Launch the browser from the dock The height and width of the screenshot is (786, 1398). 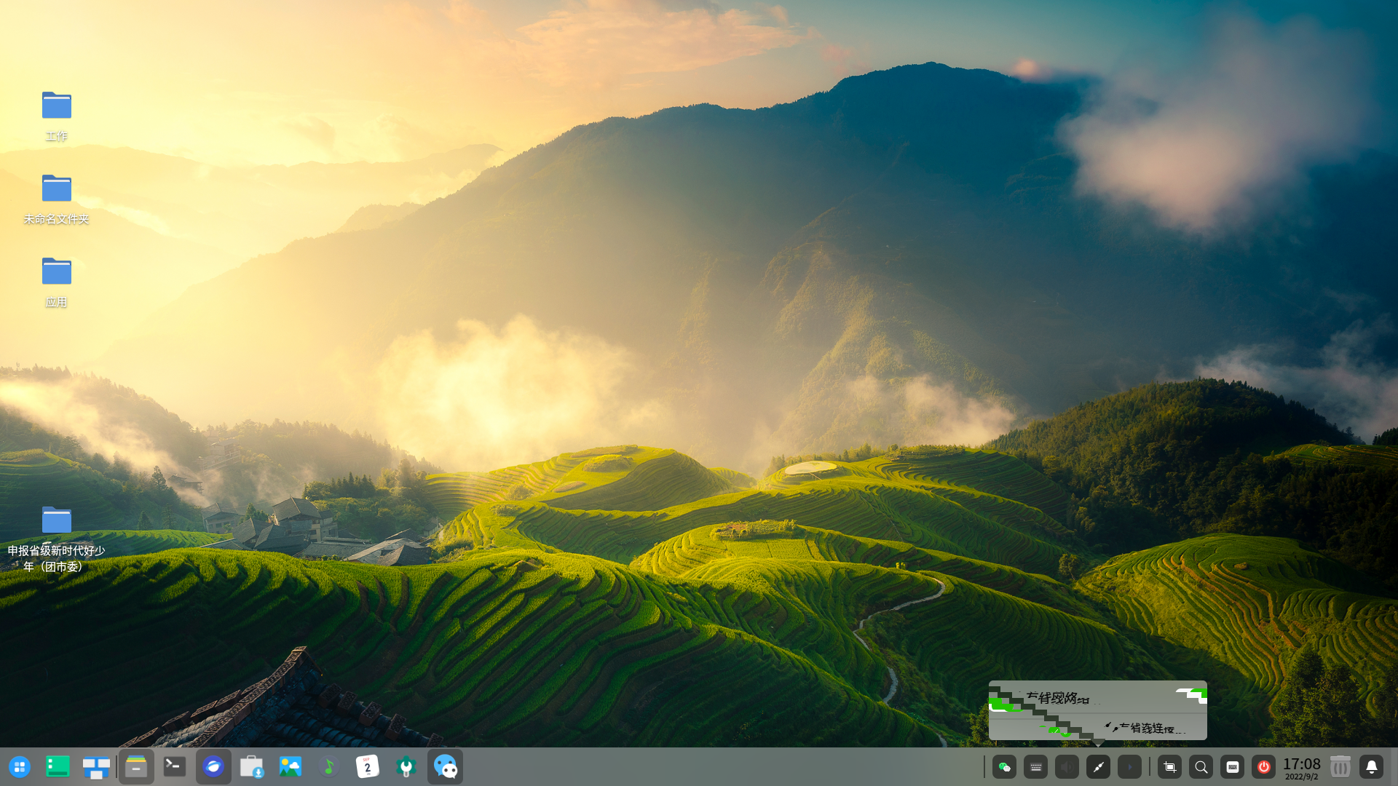coord(213,767)
